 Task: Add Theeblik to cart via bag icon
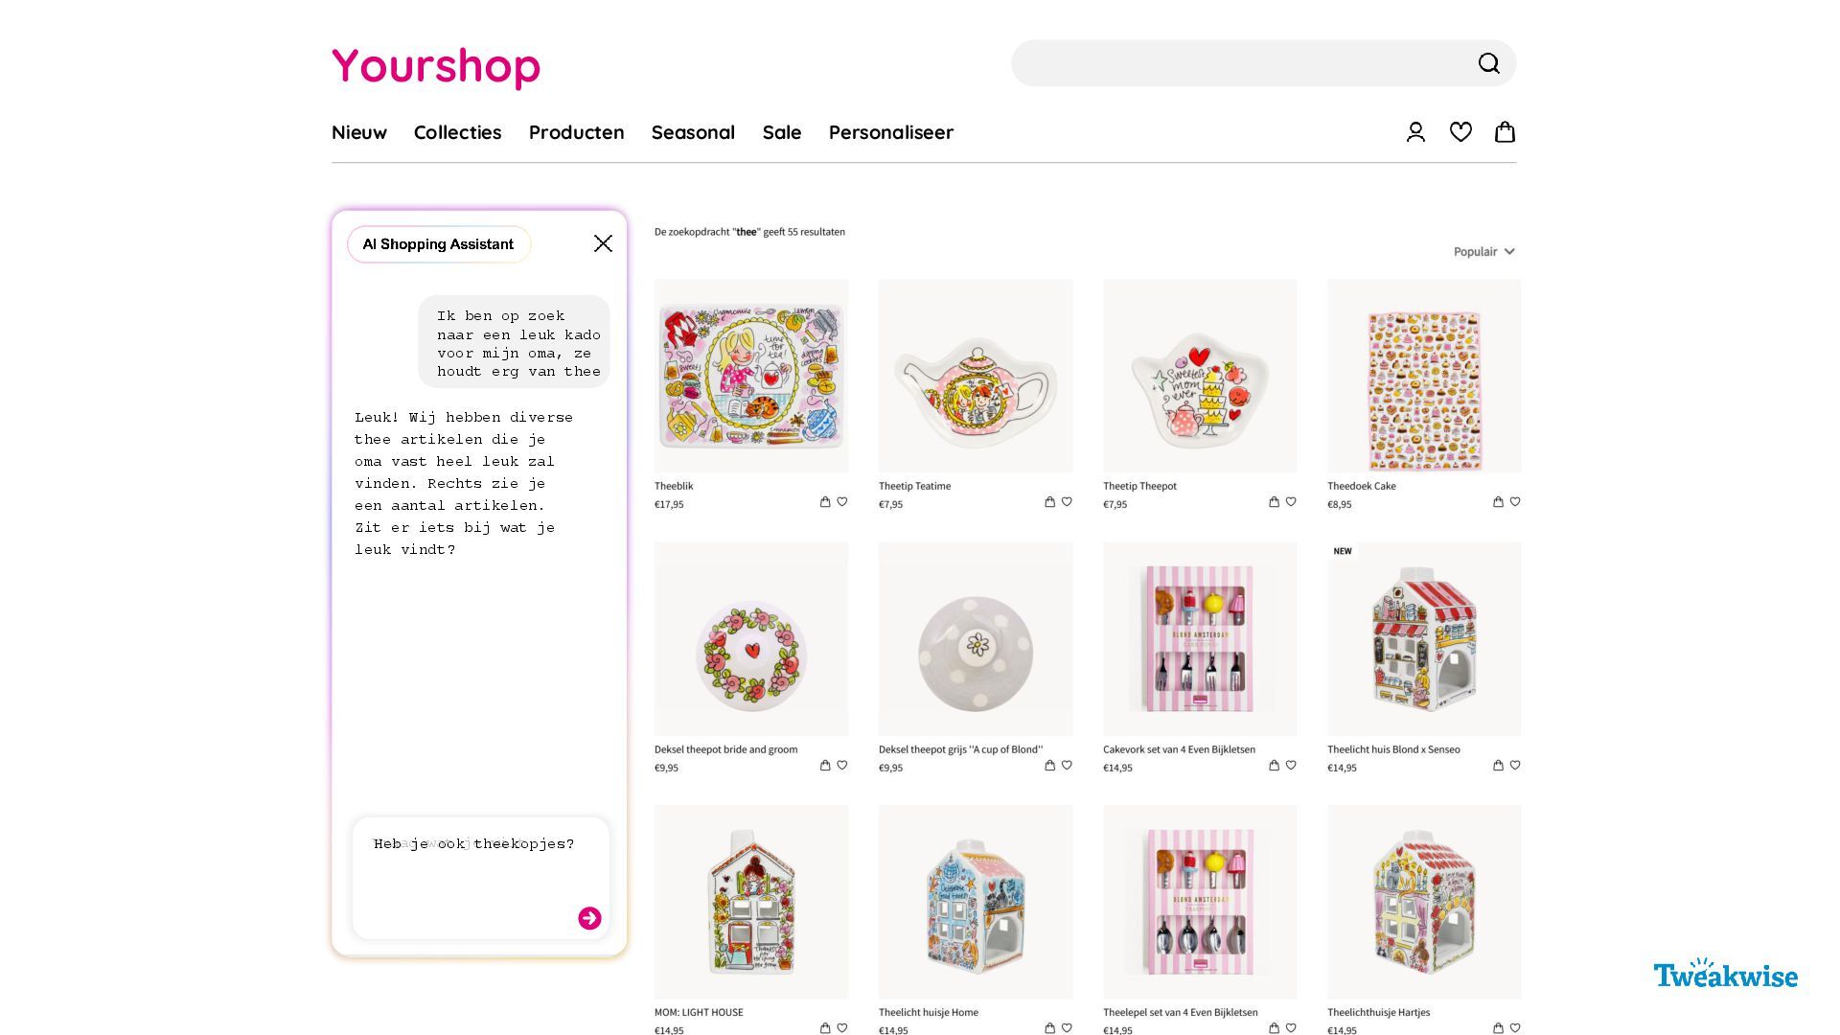coord(825,502)
